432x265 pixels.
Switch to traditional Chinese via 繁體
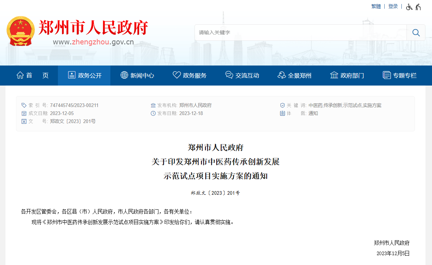pyautogui.click(x=376, y=6)
